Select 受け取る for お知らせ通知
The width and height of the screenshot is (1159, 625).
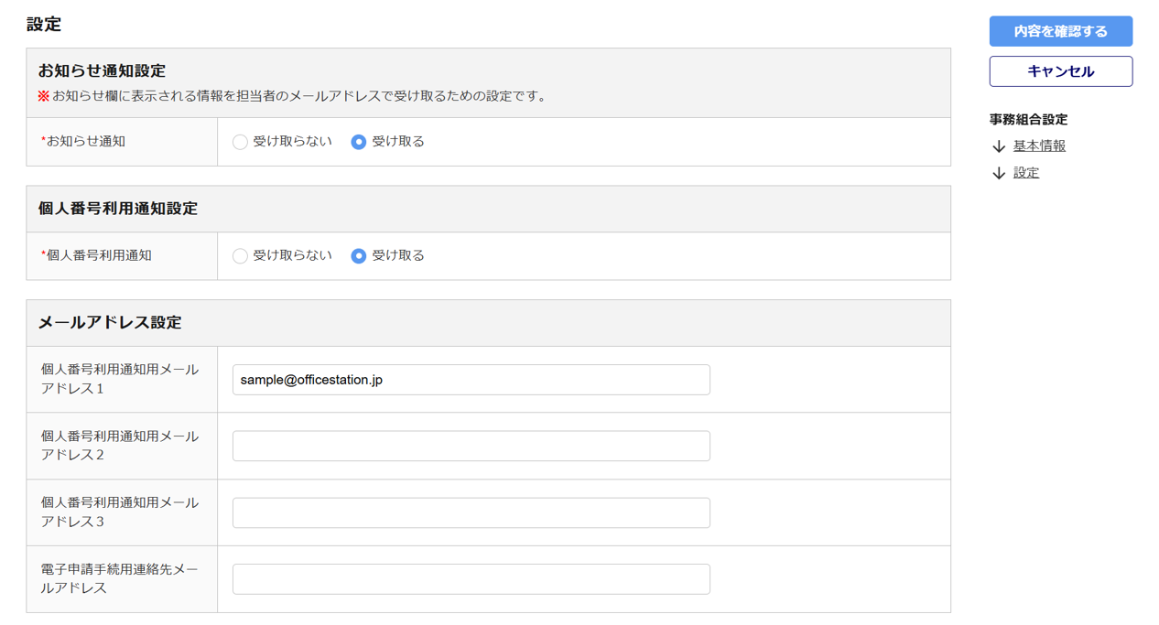click(359, 142)
